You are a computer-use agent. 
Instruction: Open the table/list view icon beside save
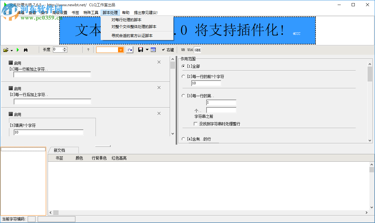[x=153, y=49]
